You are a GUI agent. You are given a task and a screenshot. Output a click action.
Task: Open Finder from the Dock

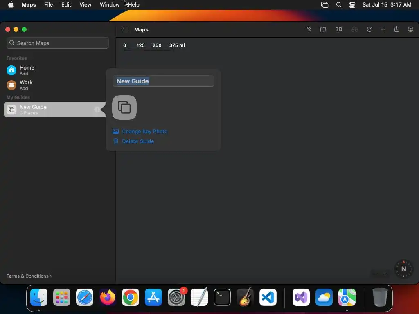coord(39,297)
